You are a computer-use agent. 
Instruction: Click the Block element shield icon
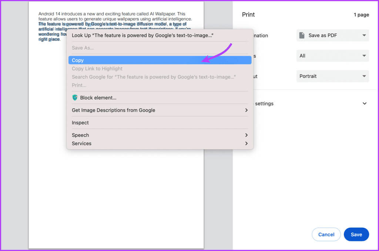click(x=75, y=98)
